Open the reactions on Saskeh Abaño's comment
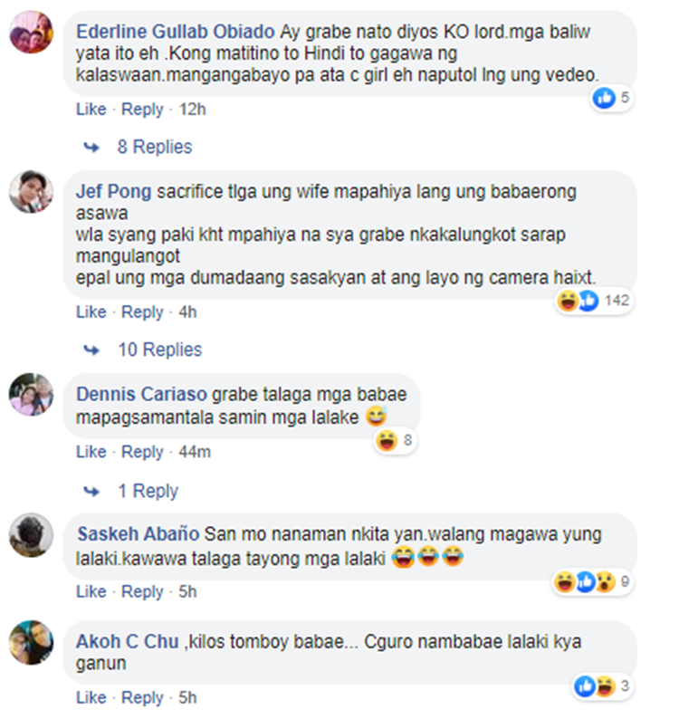The image size is (679, 719). [592, 582]
